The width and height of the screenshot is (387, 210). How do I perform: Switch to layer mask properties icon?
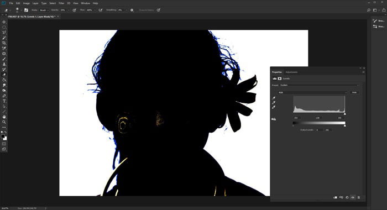(x=280, y=78)
